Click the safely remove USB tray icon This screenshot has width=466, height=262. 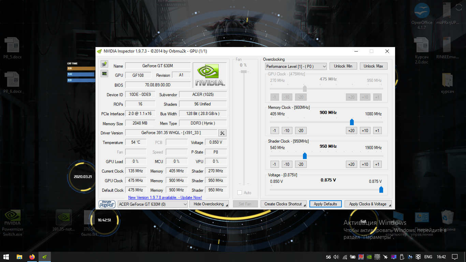coord(402,257)
